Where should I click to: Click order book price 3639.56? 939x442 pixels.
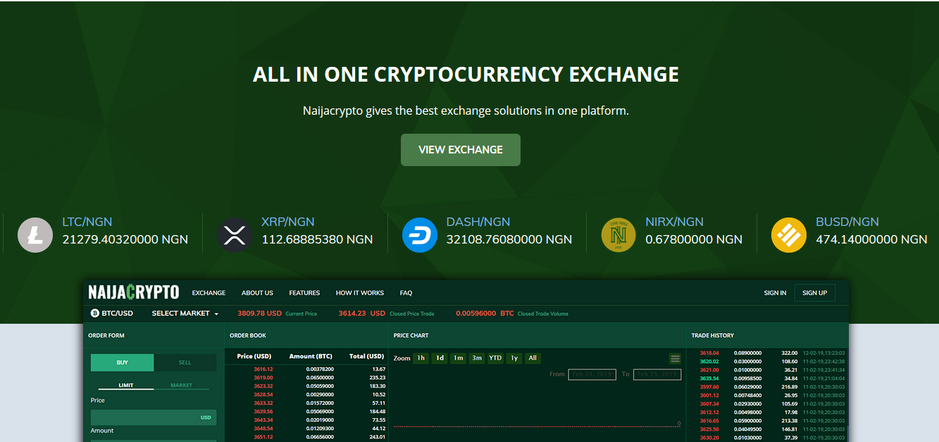click(263, 412)
